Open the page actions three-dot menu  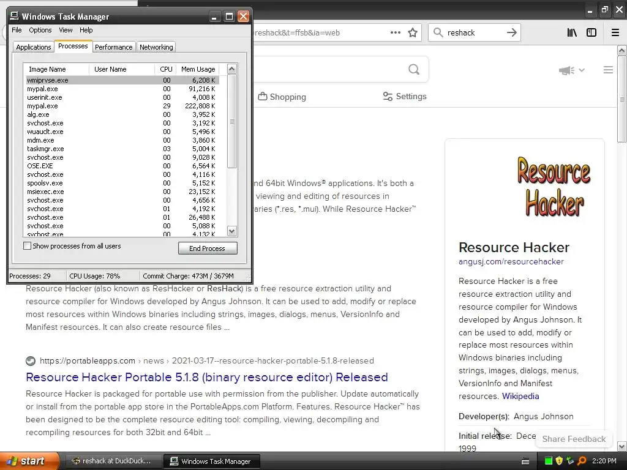[x=395, y=33]
